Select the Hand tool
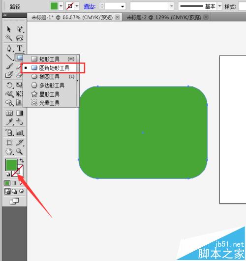This screenshot has width=246, height=261. [9, 151]
